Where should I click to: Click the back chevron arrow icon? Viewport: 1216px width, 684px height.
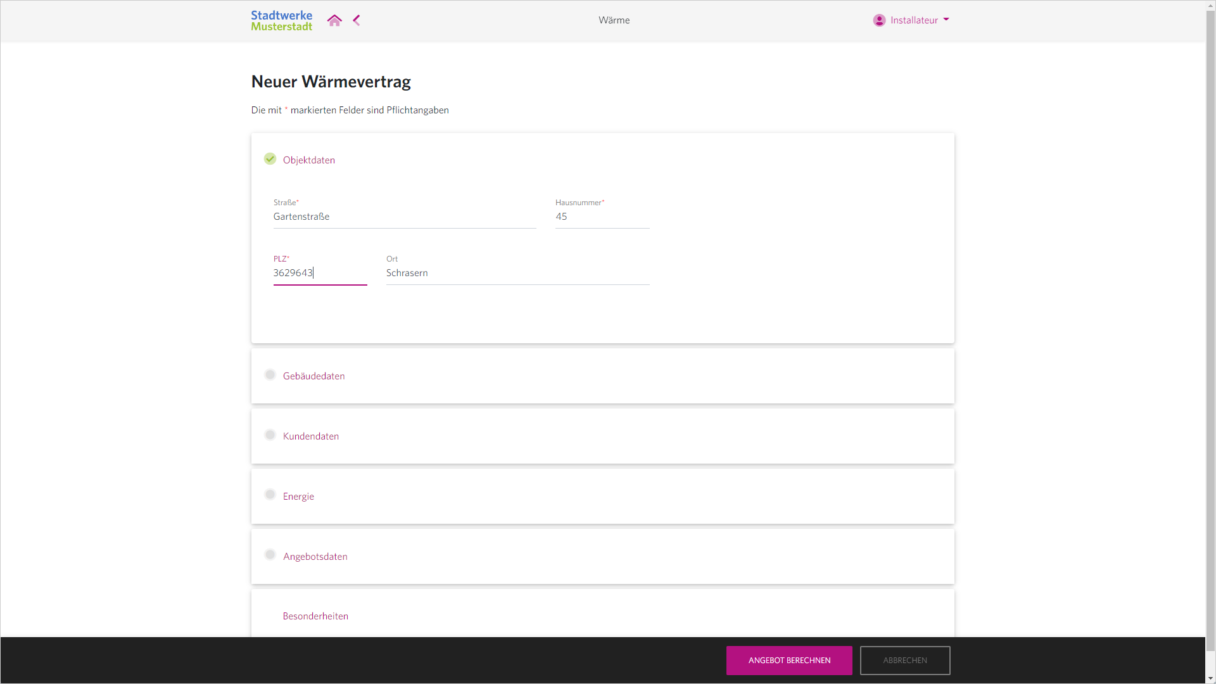point(357,20)
